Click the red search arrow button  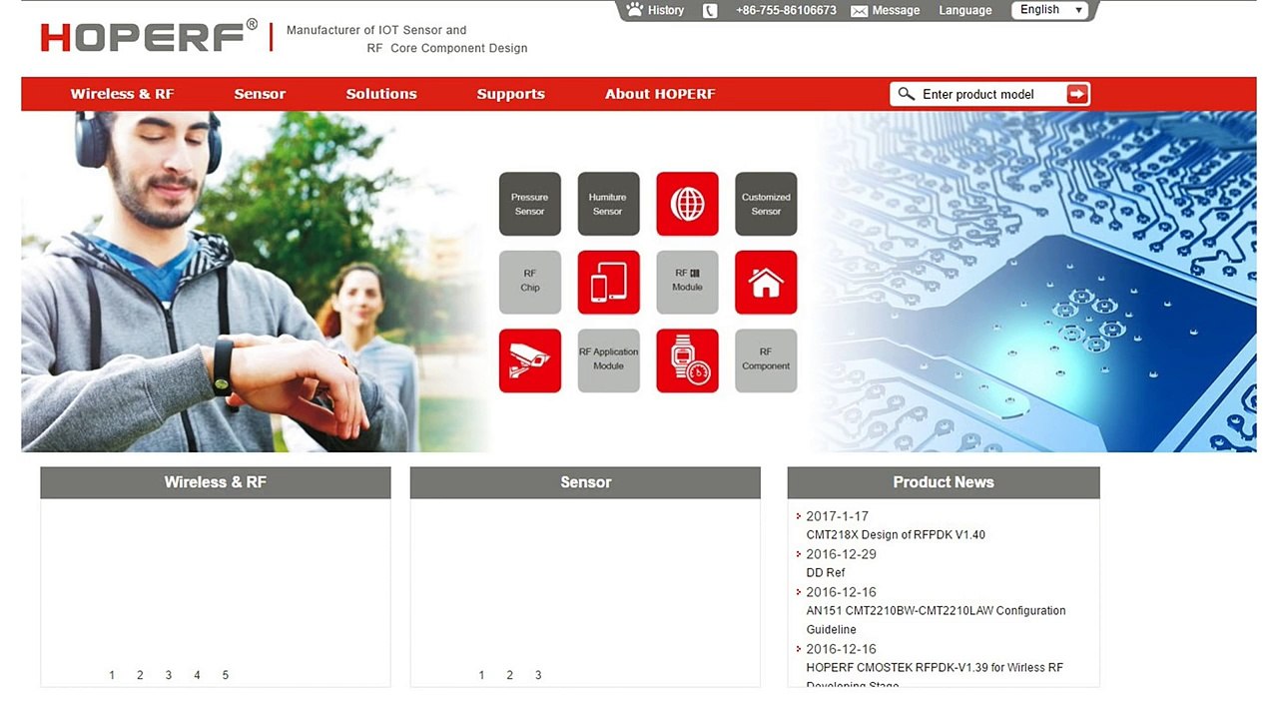pos(1077,94)
